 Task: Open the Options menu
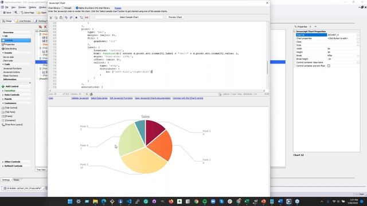click(x=32, y=7)
